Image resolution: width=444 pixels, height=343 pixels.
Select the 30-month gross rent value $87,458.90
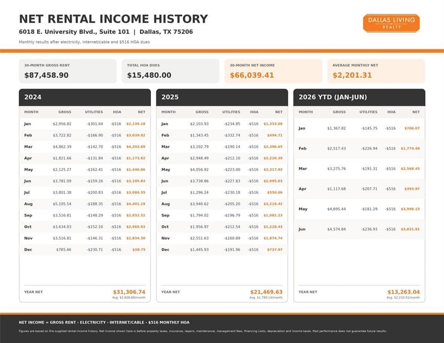(47, 75)
